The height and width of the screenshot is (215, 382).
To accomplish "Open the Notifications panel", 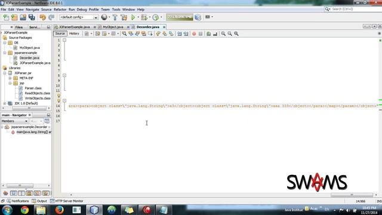I will [x=17, y=201].
